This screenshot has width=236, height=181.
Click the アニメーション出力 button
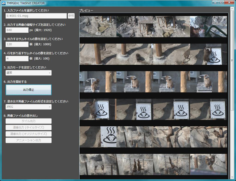[28, 140]
